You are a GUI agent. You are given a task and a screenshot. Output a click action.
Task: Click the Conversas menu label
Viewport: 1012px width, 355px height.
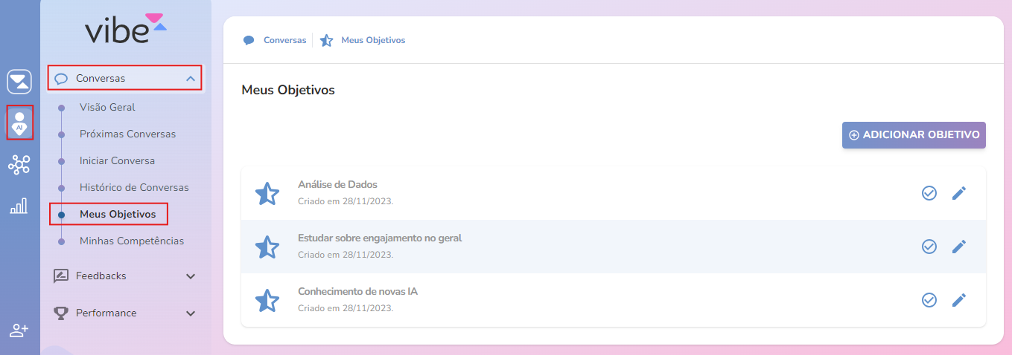click(101, 79)
